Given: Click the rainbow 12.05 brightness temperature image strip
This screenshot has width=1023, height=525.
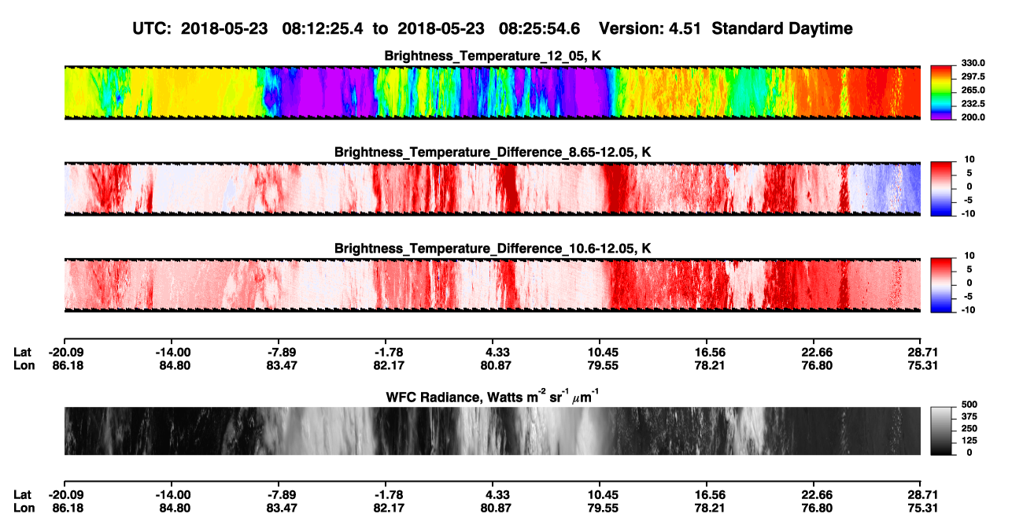Looking at the screenshot, I should tap(492, 92).
